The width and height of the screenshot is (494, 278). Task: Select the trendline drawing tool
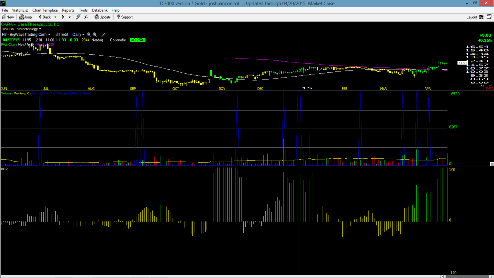pos(103,34)
